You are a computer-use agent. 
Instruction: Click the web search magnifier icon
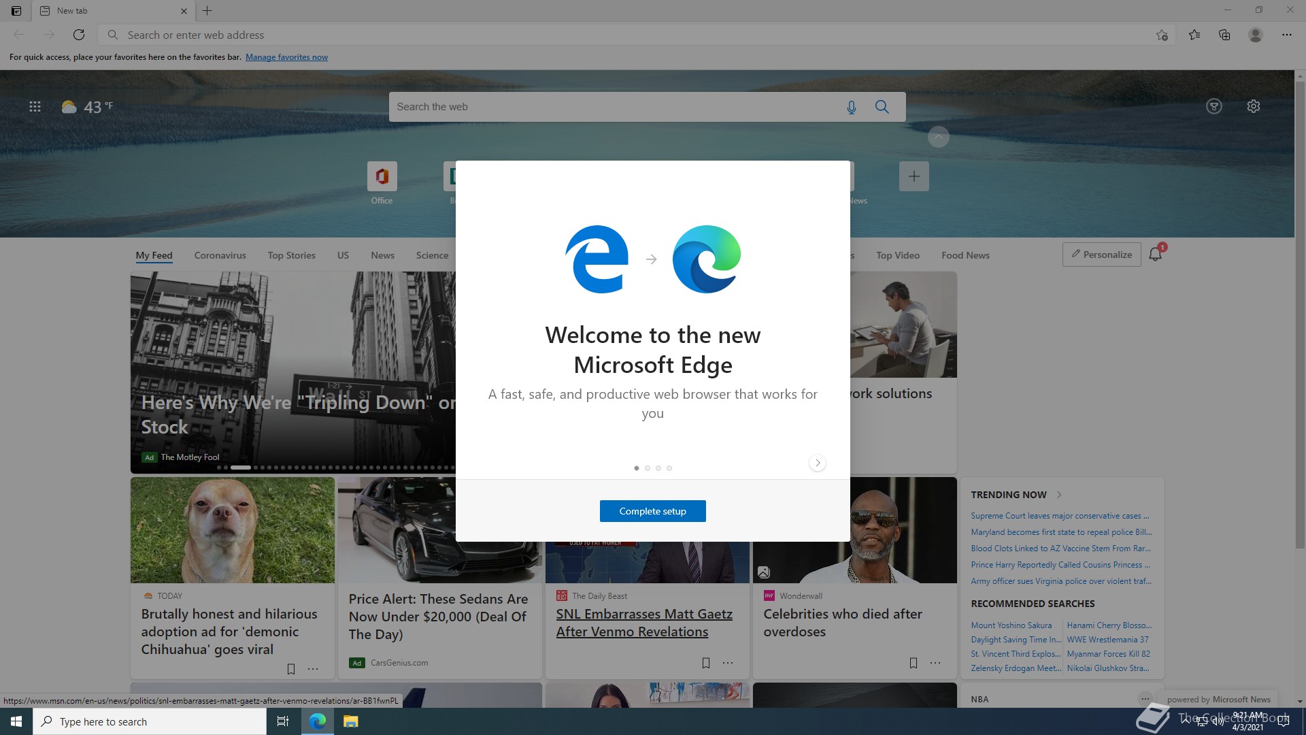(x=882, y=107)
